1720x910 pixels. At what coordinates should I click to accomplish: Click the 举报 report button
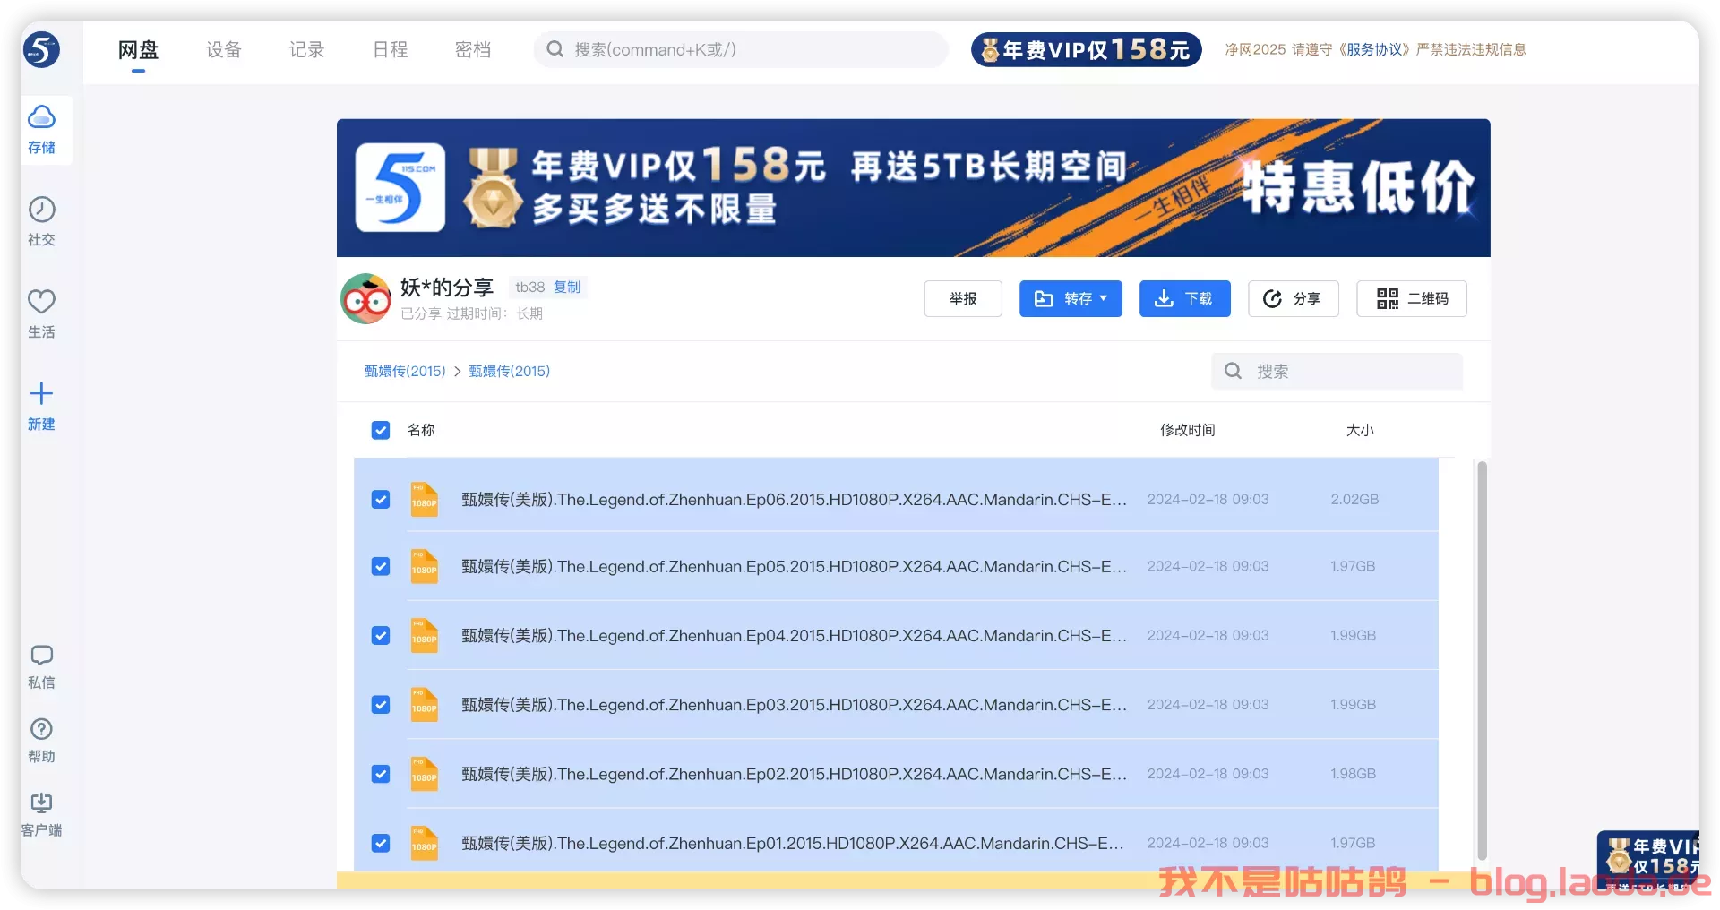[x=963, y=298]
